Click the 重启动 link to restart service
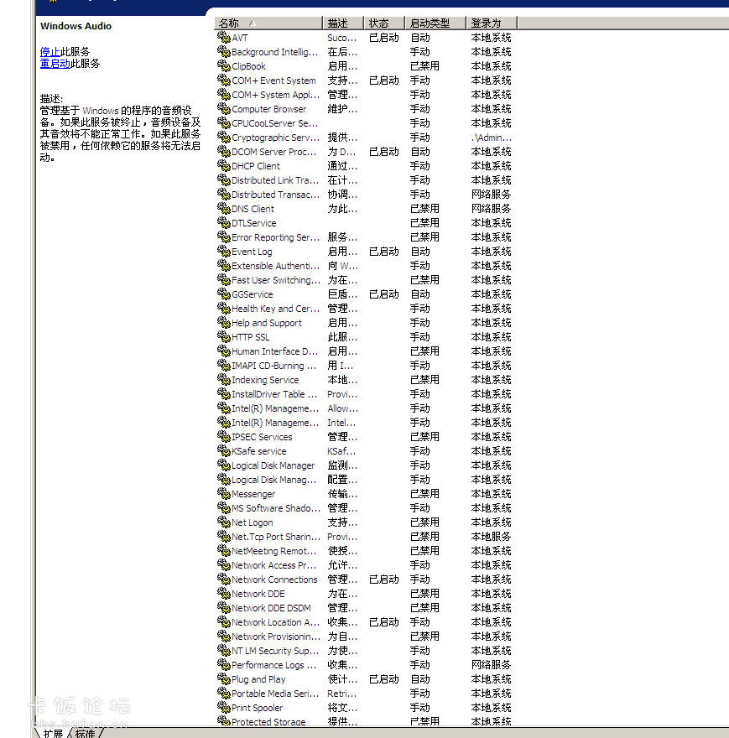This screenshot has width=729, height=738. 55,63
